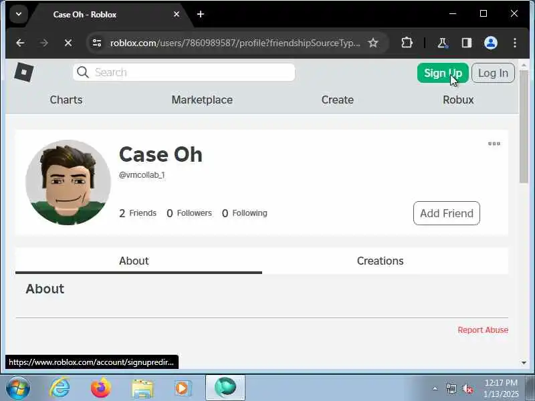Click the Roblox Search input field

(x=184, y=72)
